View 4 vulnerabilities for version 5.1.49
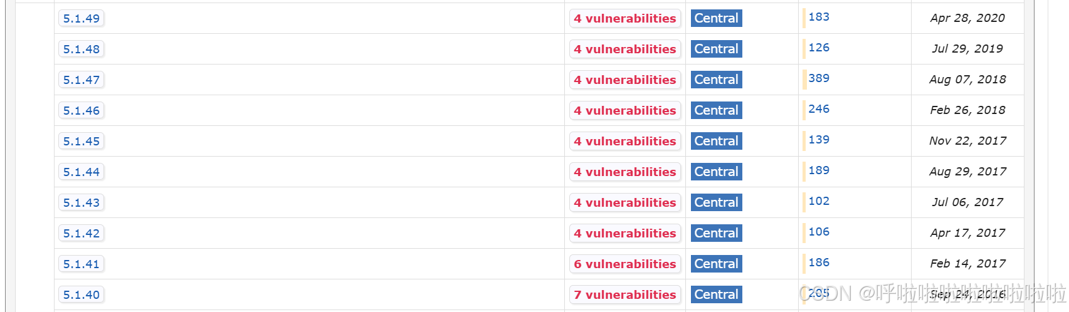The width and height of the screenshot is (1069, 312). tap(625, 18)
